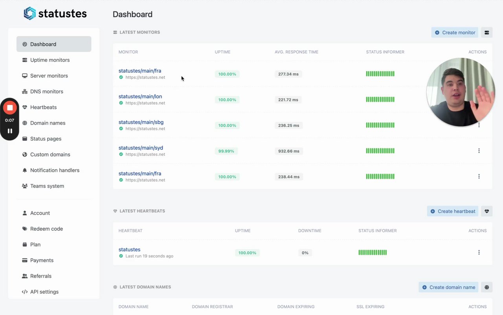This screenshot has height=315, width=503.
Task: Click the Payments credit card icon
Action: point(25,260)
